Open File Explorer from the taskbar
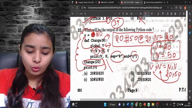The height and width of the screenshot is (108, 192). pyautogui.click(x=153, y=105)
